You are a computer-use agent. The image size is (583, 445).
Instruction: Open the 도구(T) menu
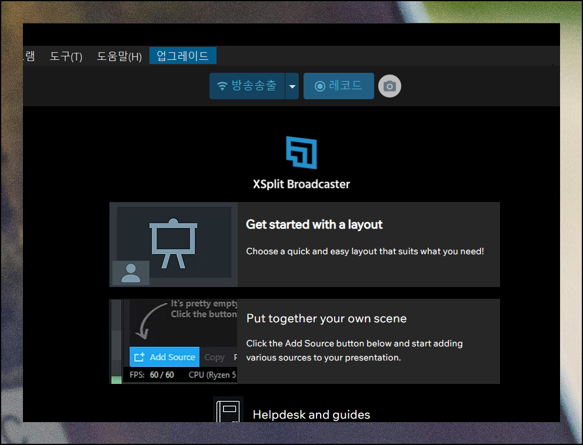click(x=66, y=56)
